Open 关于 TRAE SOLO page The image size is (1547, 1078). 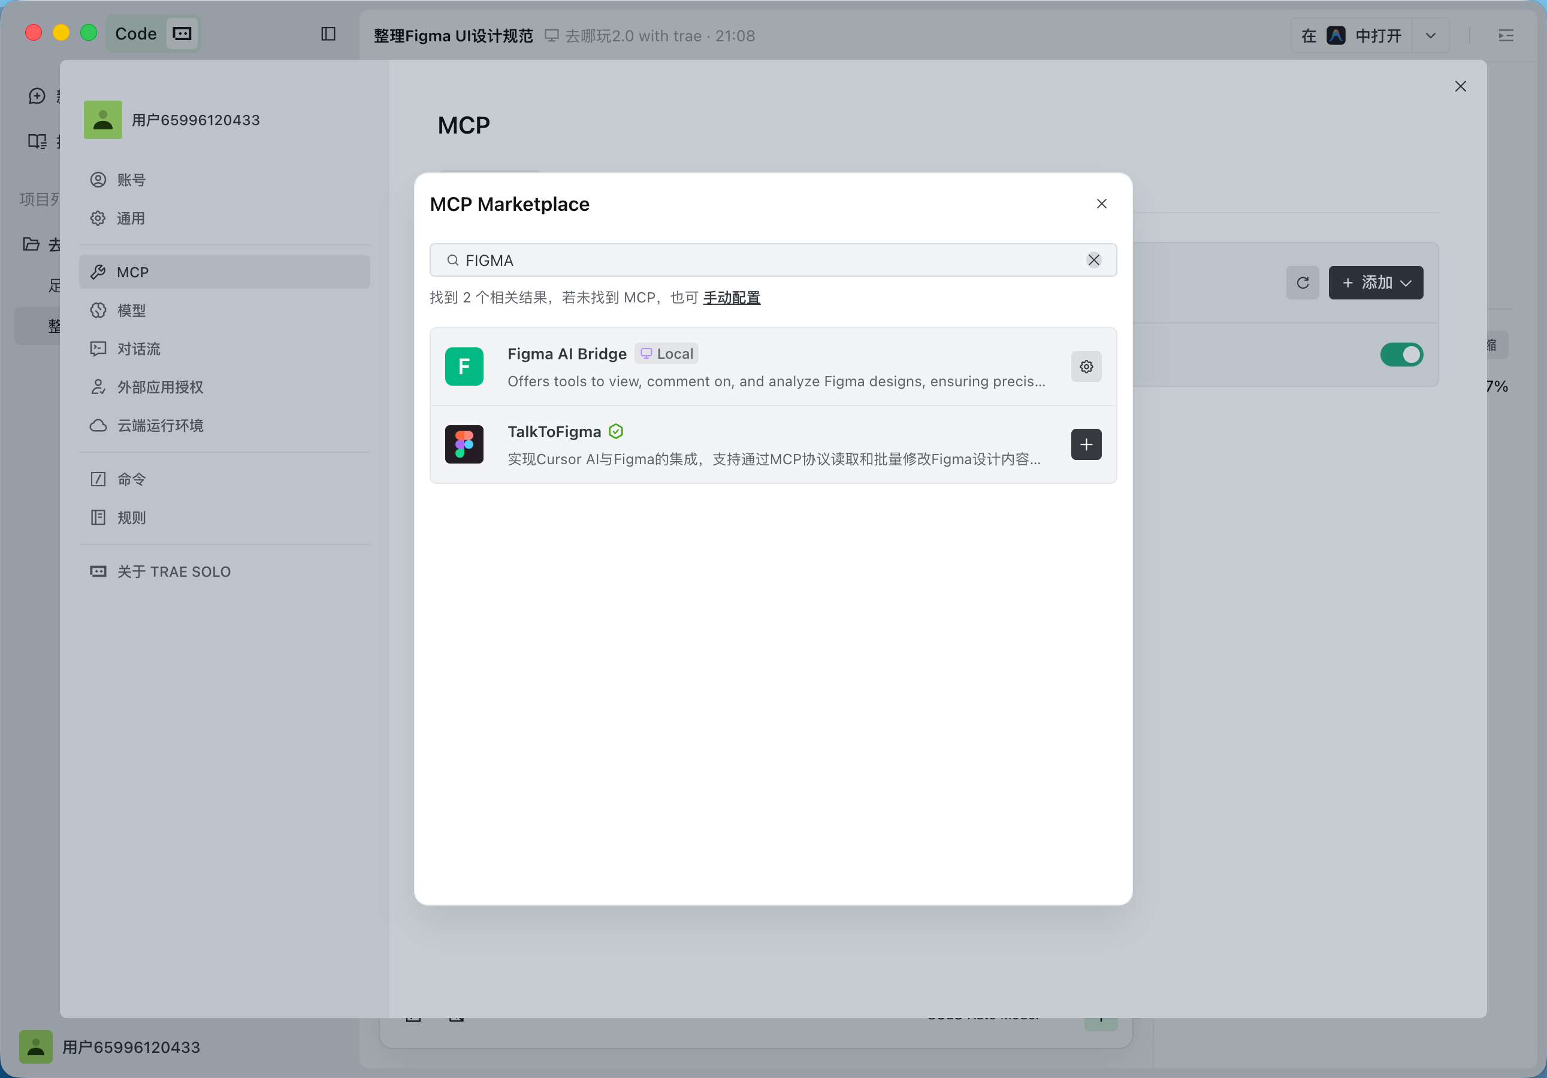click(173, 572)
